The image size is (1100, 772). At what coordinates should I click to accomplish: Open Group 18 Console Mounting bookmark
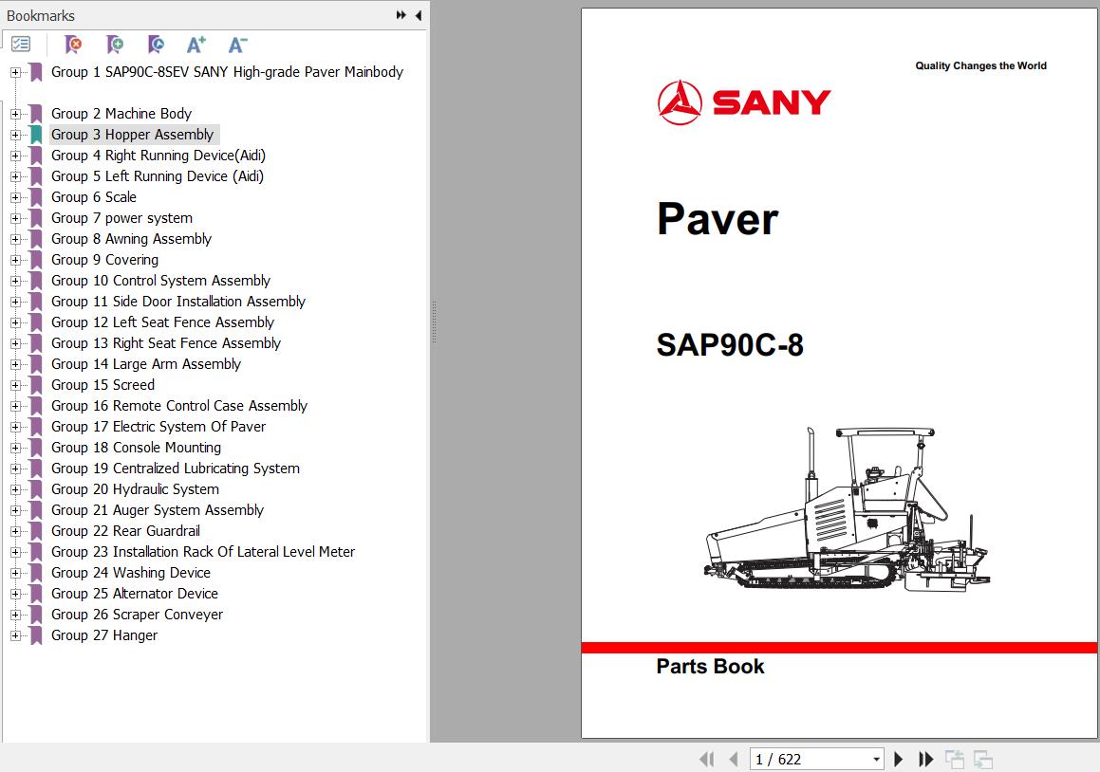(x=136, y=448)
